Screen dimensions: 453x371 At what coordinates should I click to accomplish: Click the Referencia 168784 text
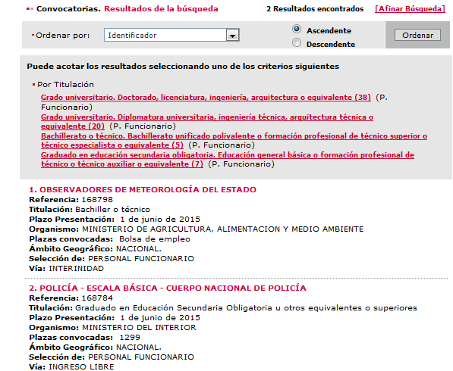[71, 298]
